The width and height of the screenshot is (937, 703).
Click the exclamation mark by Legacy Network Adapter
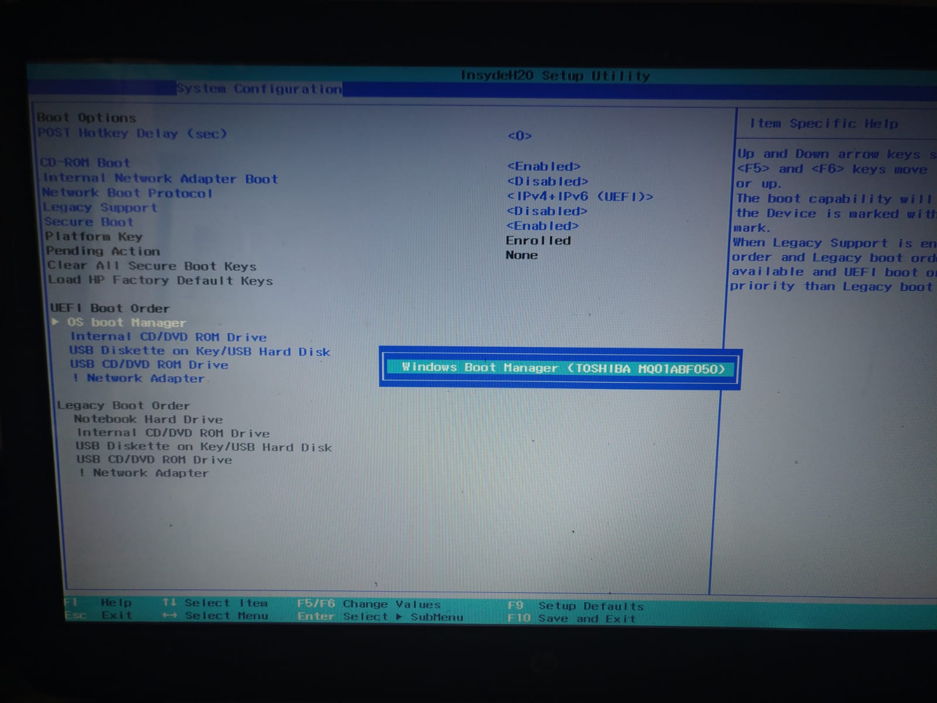(x=82, y=473)
